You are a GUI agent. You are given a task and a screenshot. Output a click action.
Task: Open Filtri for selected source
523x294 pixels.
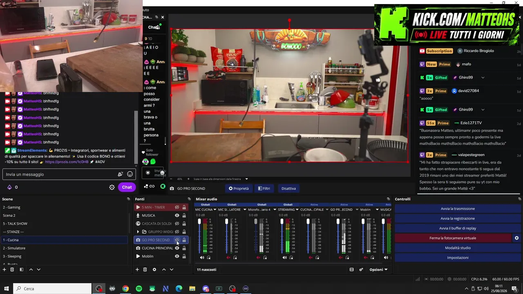point(264,188)
